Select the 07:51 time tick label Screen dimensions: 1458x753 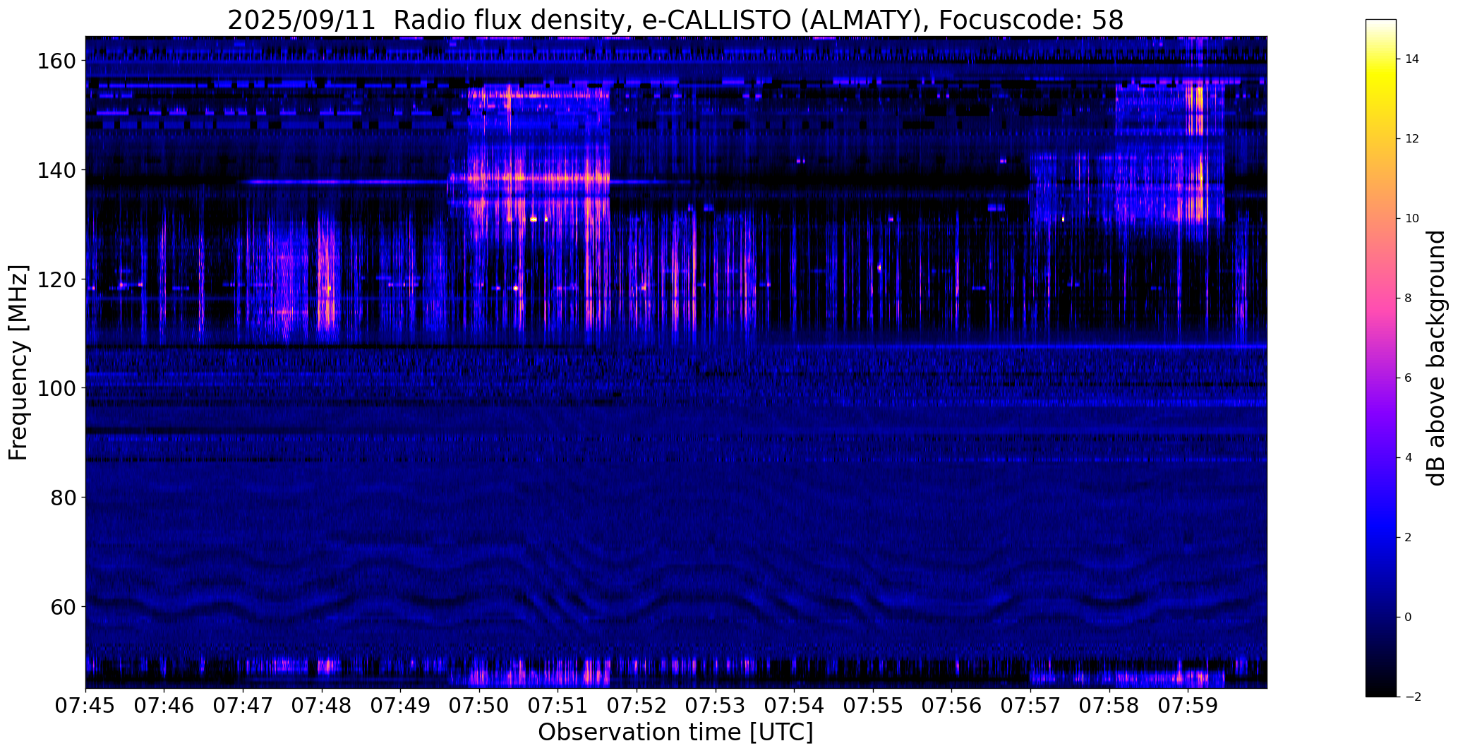coord(558,706)
